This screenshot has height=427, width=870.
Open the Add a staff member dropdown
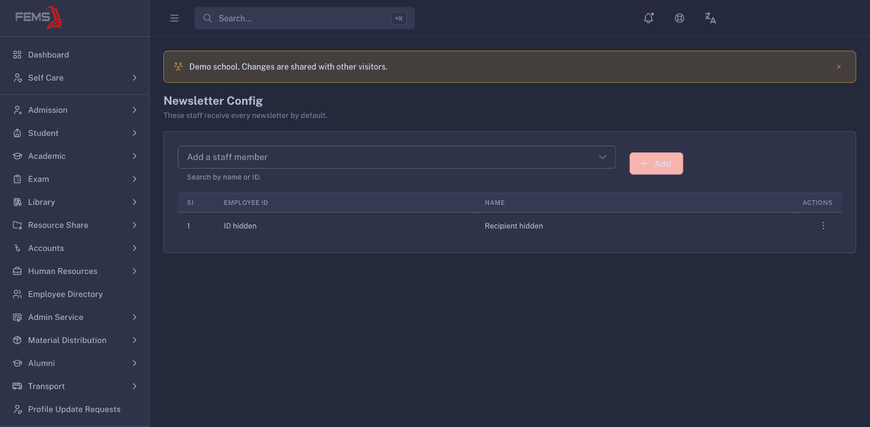(396, 157)
